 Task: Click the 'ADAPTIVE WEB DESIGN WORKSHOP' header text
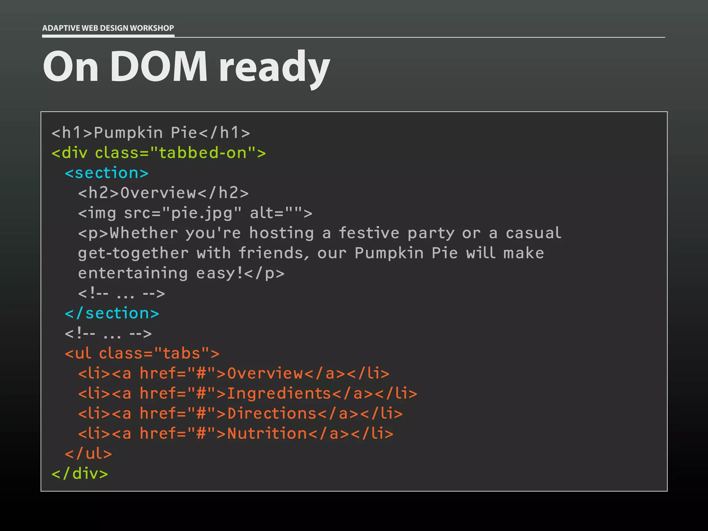tap(108, 28)
